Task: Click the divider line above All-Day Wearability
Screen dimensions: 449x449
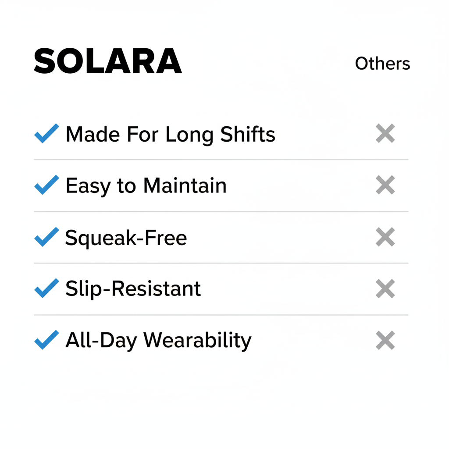Action: click(x=221, y=315)
